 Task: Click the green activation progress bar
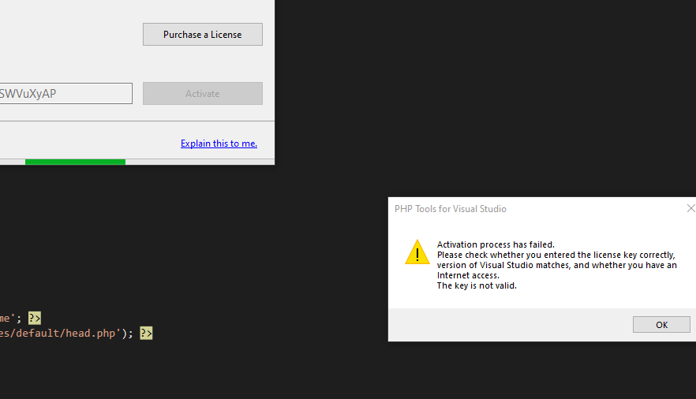pyautogui.click(x=75, y=162)
